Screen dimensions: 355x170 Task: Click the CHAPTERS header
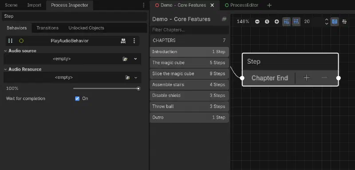coord(164,40)
